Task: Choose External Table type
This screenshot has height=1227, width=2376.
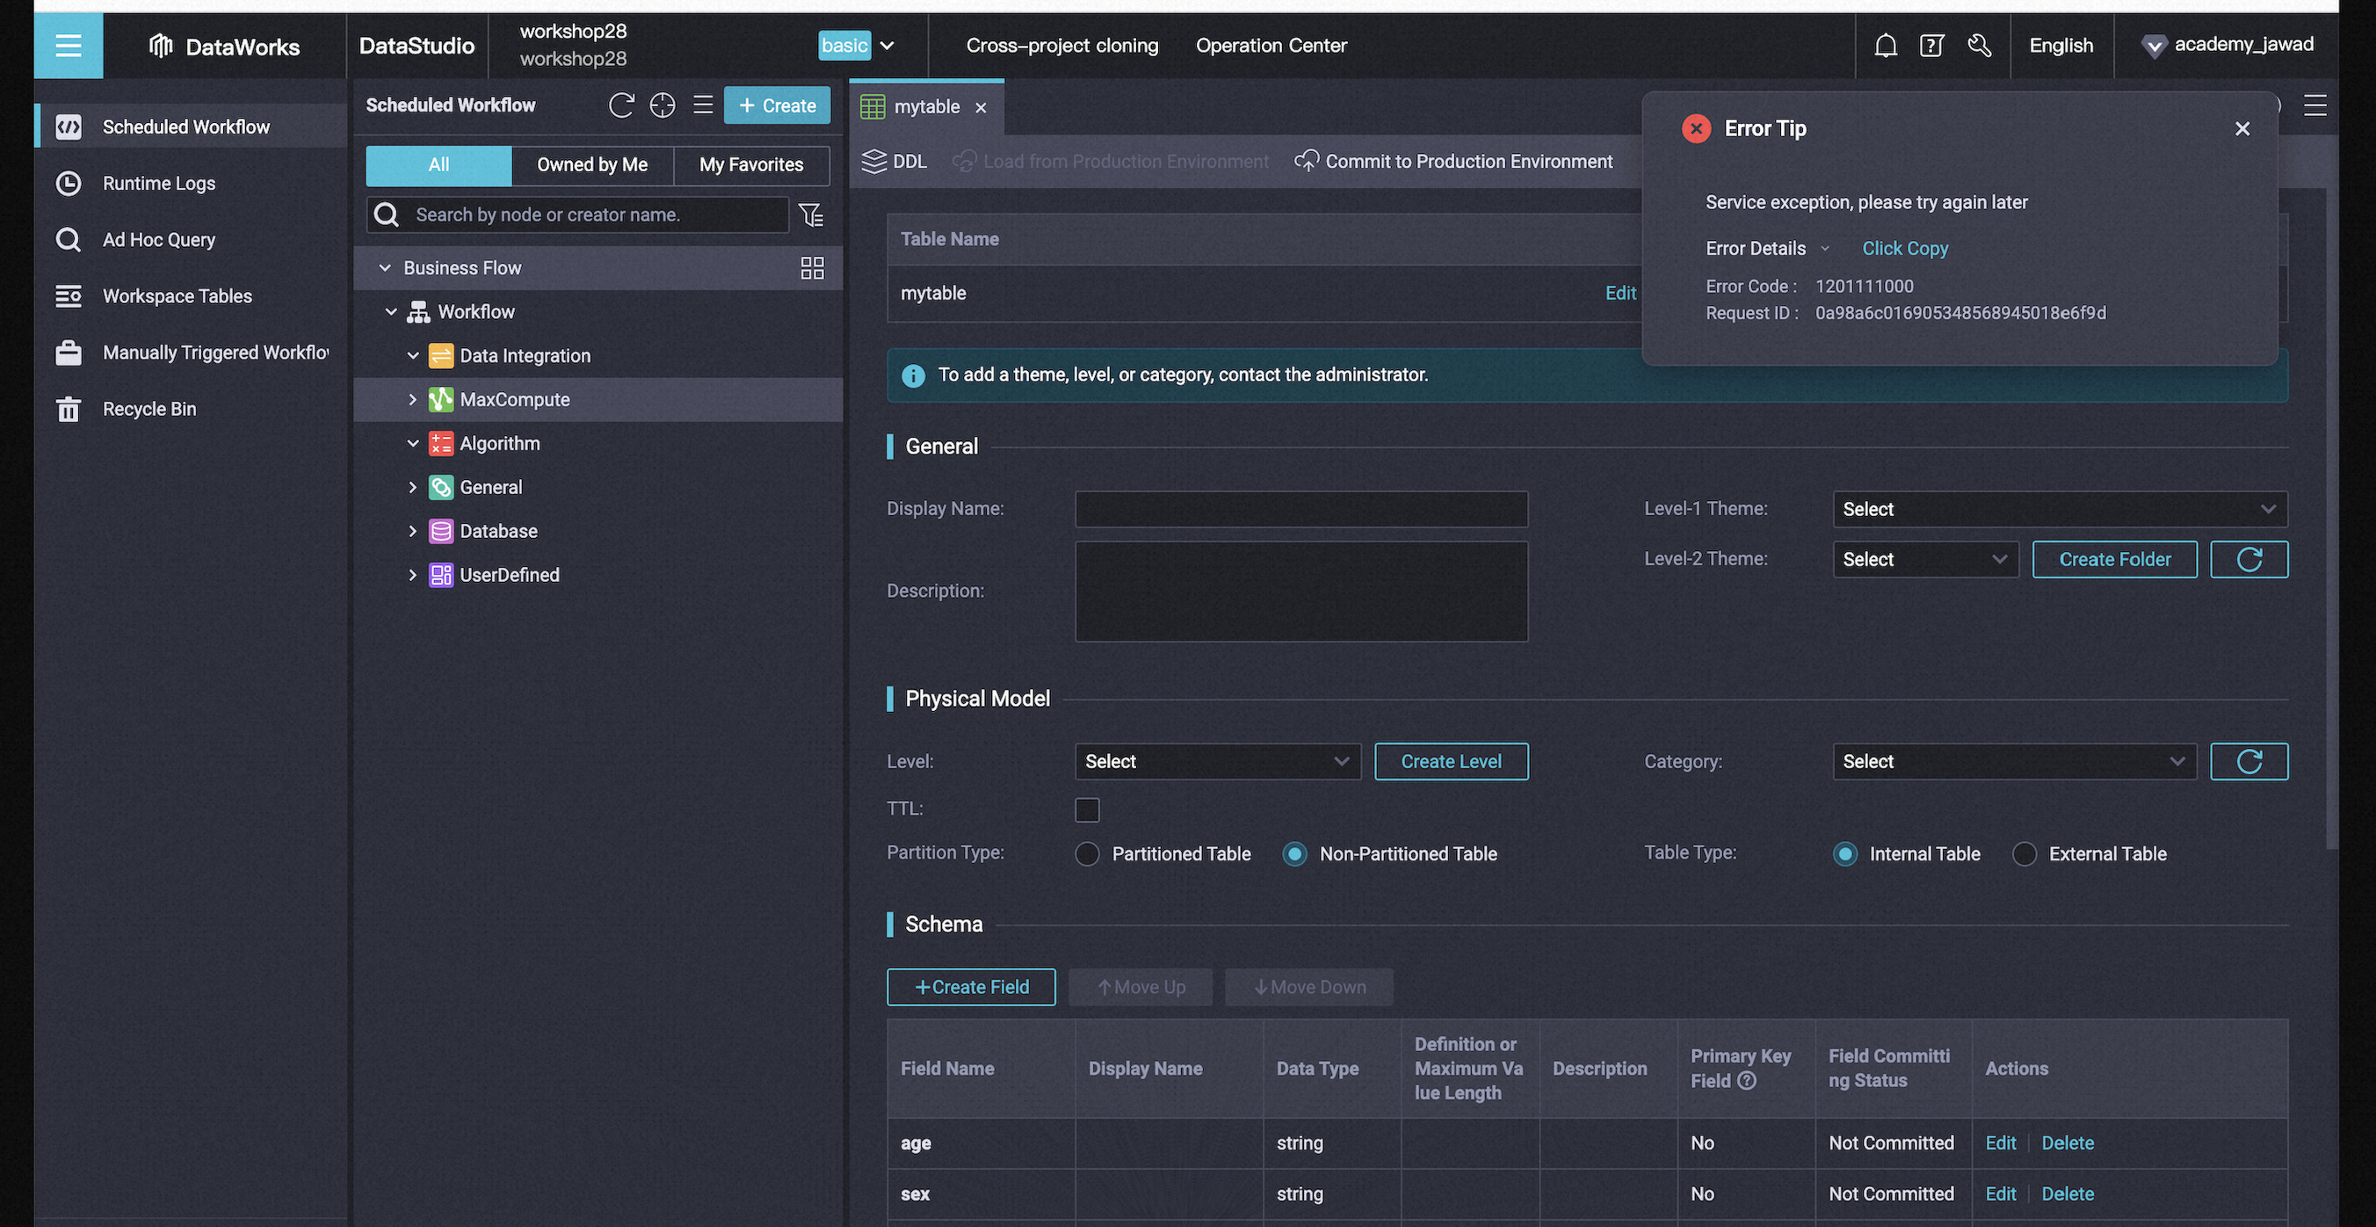Action: pos(2024,853)
